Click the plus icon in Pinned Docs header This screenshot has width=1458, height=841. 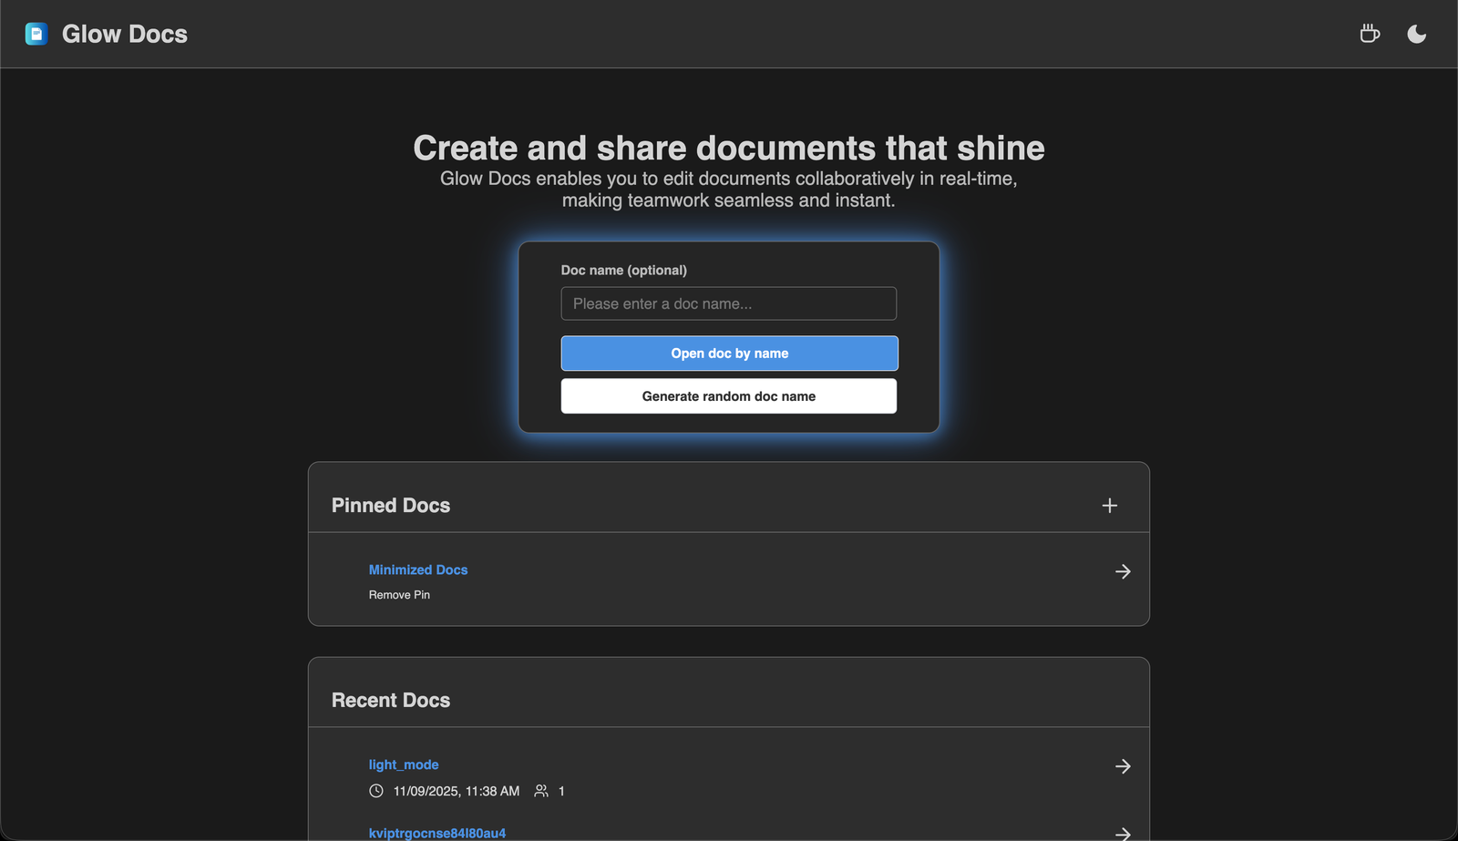[1110, 505]
